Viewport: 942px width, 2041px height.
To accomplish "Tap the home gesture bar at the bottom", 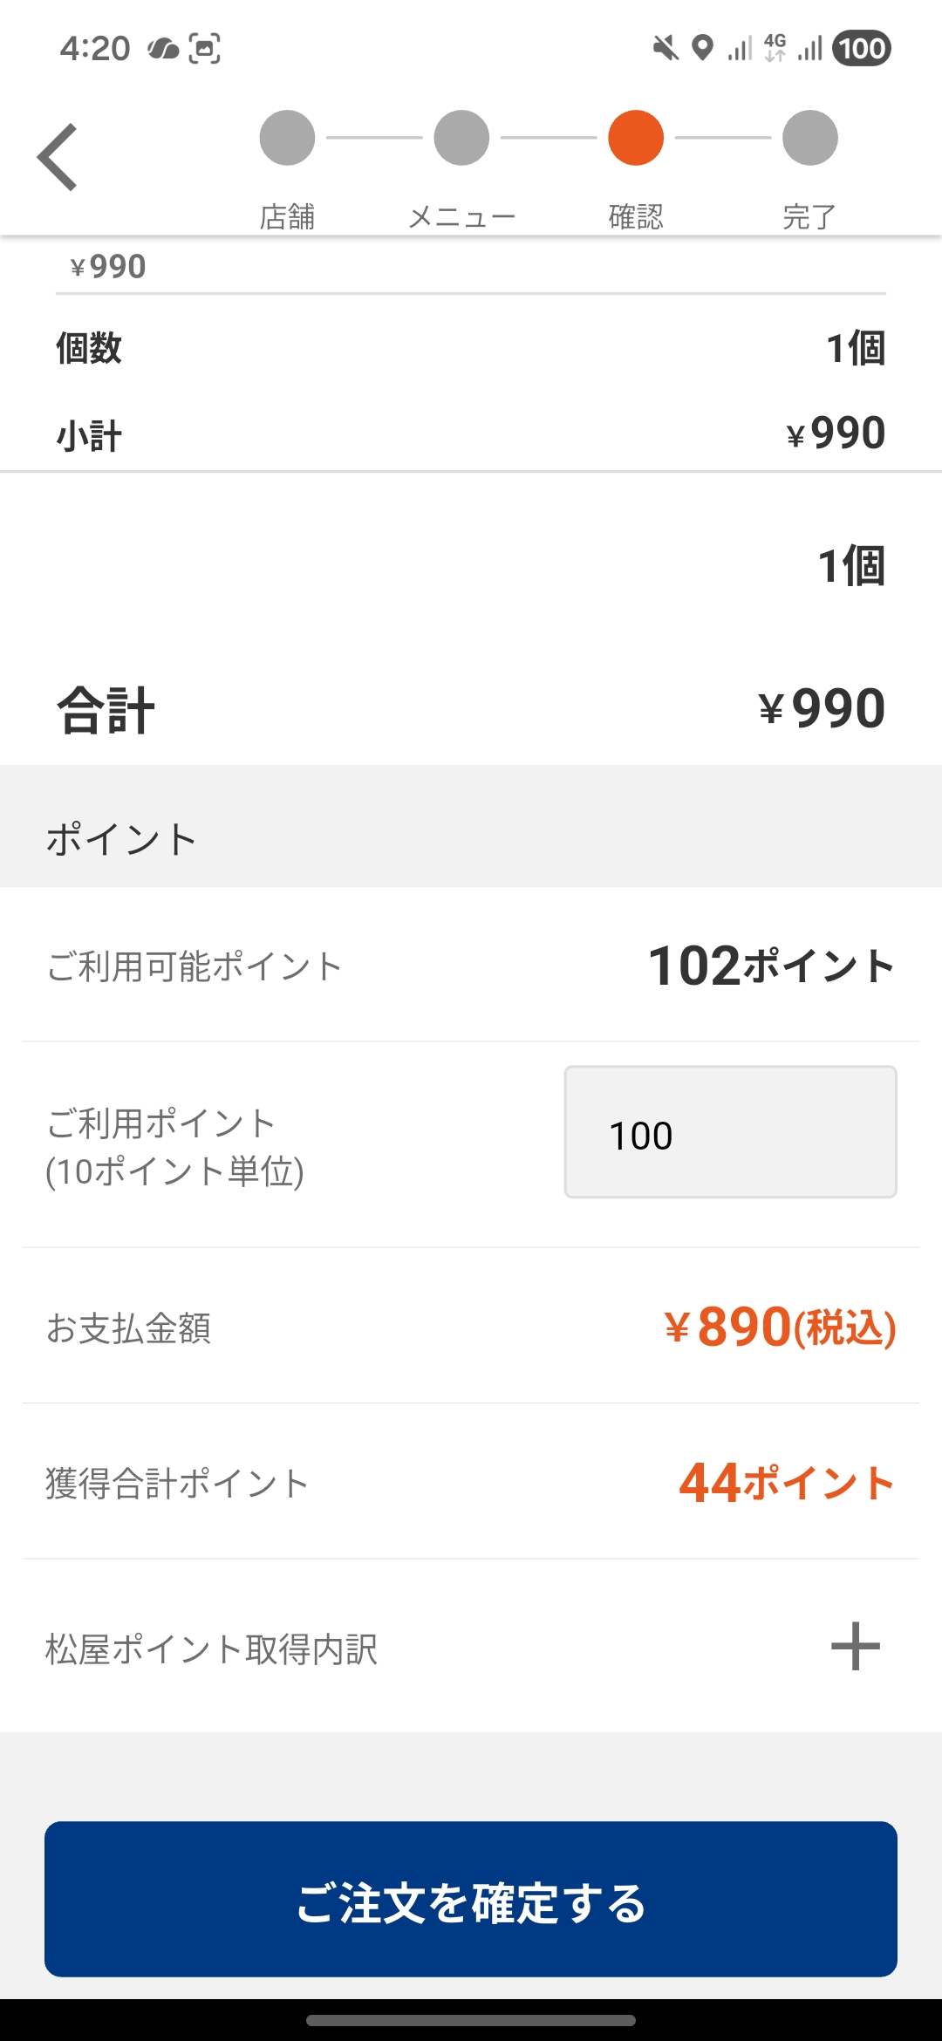I will [x=471, y=2020].
